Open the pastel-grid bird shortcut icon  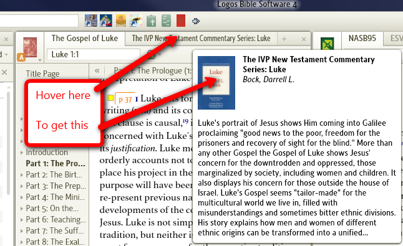click(136, 21)
